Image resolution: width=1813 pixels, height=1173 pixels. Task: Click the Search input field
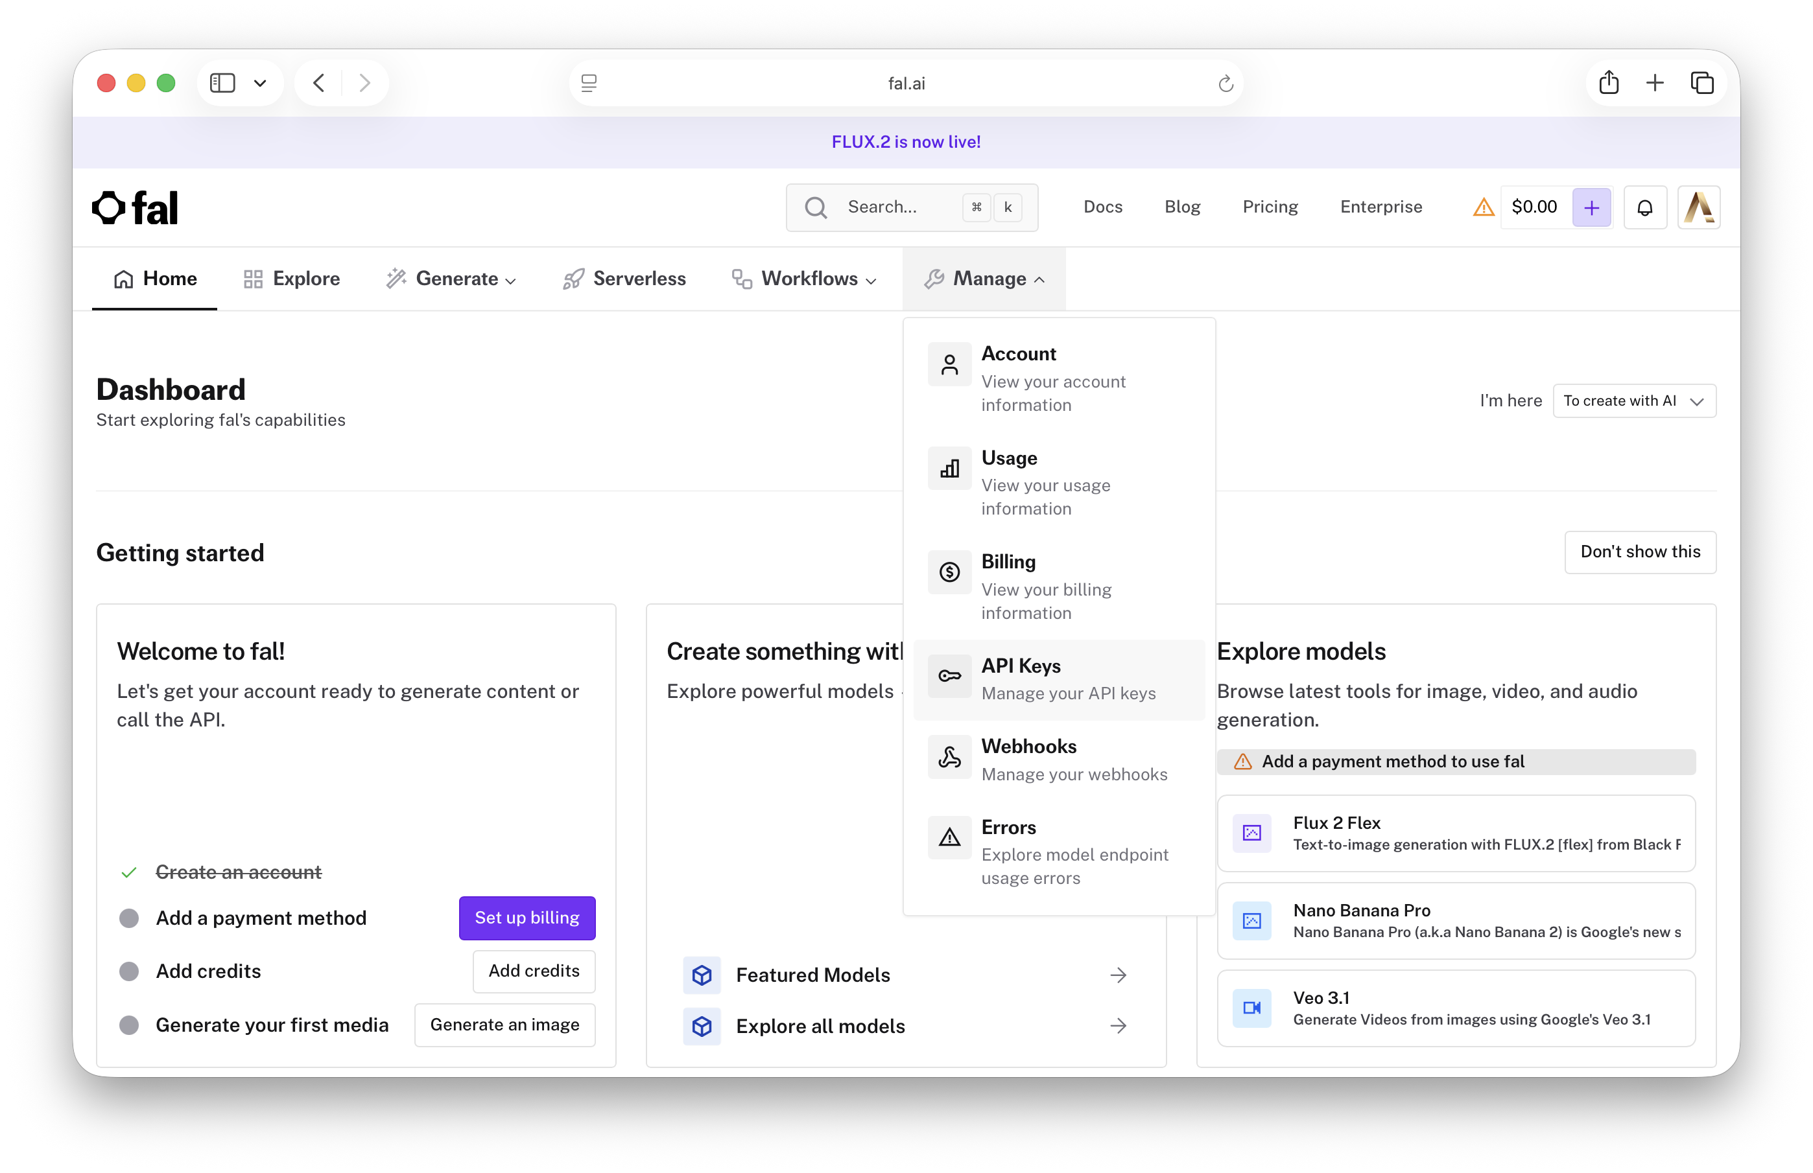pyautogui.click(x=912, y=208)
